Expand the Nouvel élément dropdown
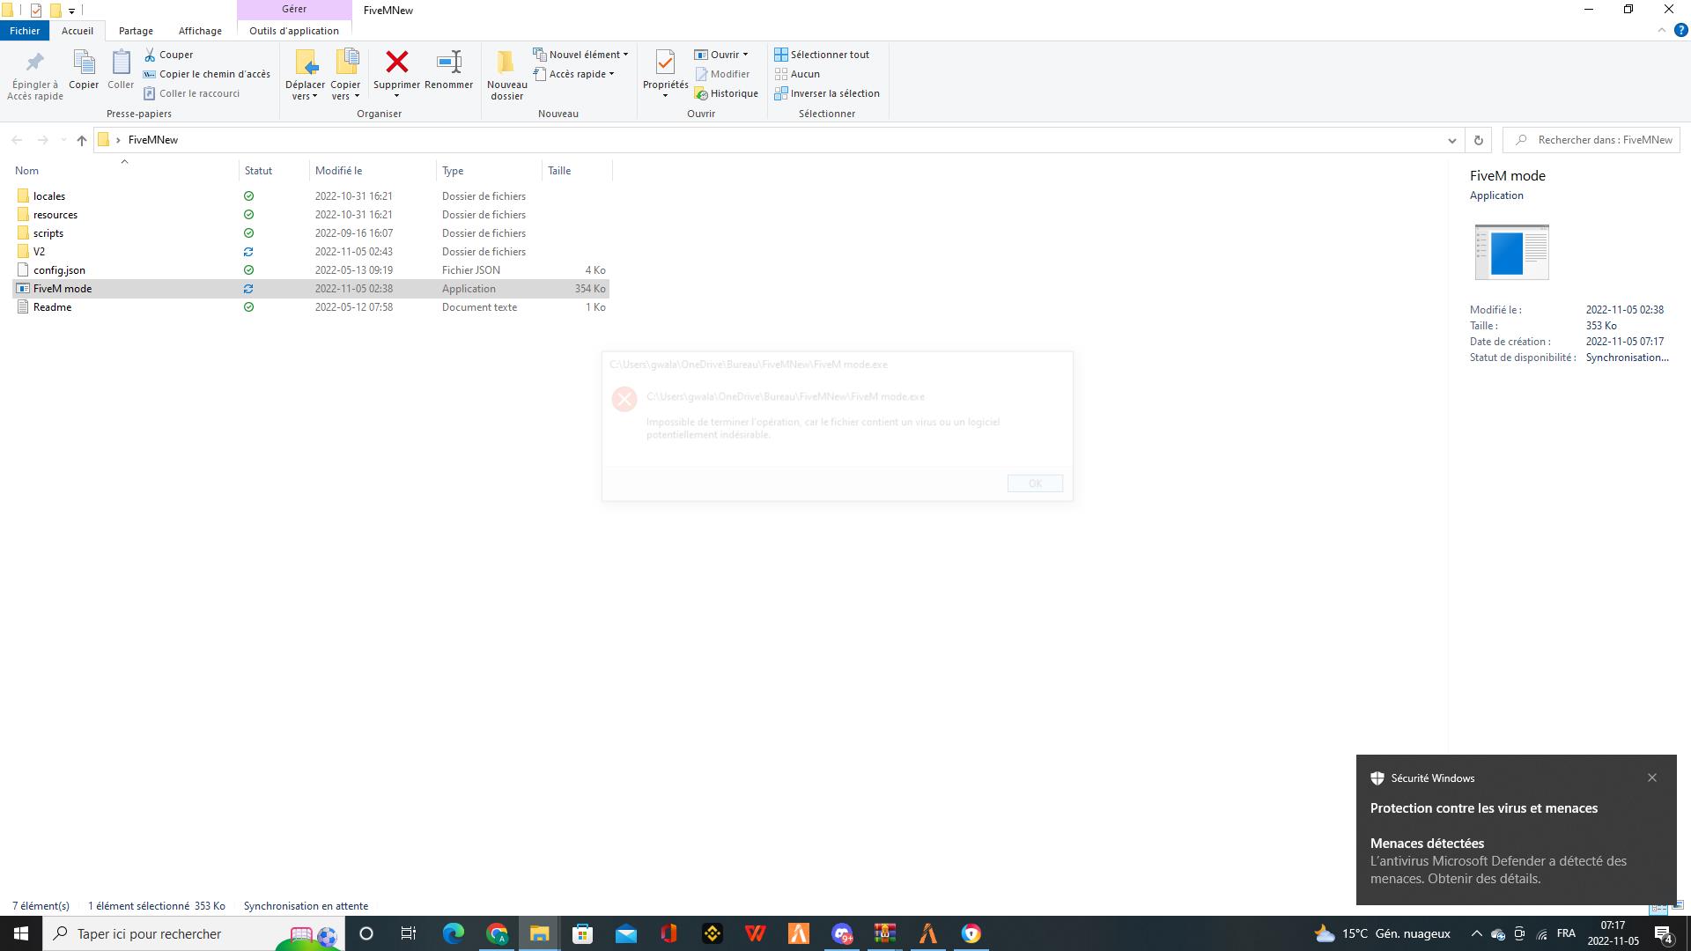Screen dimensions: 1691x951 click(581, 55)
